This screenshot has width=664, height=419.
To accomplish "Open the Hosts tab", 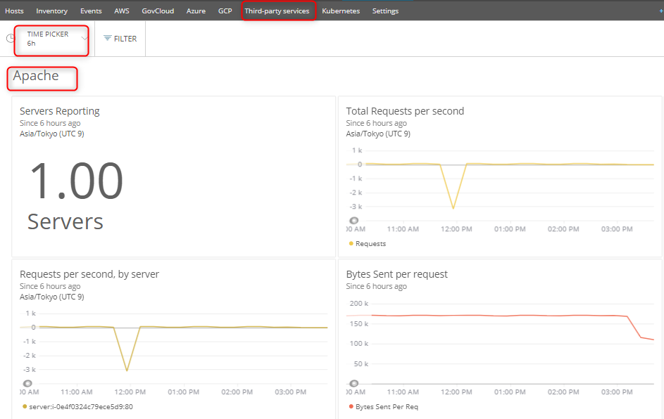I will click(x=14, y=11).
